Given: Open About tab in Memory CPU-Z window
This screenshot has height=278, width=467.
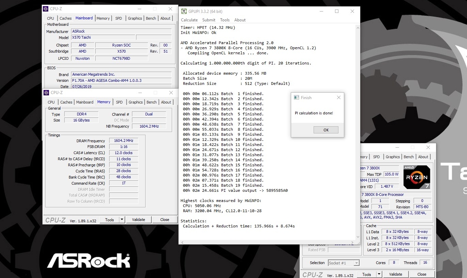Looking at the screenshot, I should click(166, 102).
